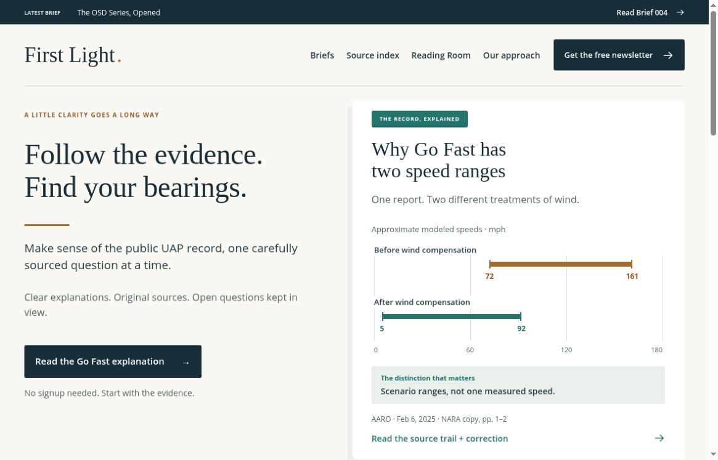Click the First Light logo
Image resolution: width=718 pixels, height=460 pixels.
(x=73, y=55)
